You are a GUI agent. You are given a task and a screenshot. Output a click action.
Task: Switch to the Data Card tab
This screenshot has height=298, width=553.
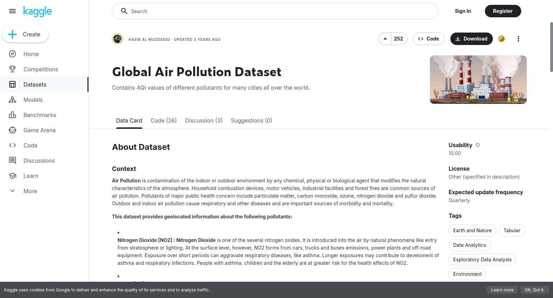[x=129, y=120]
